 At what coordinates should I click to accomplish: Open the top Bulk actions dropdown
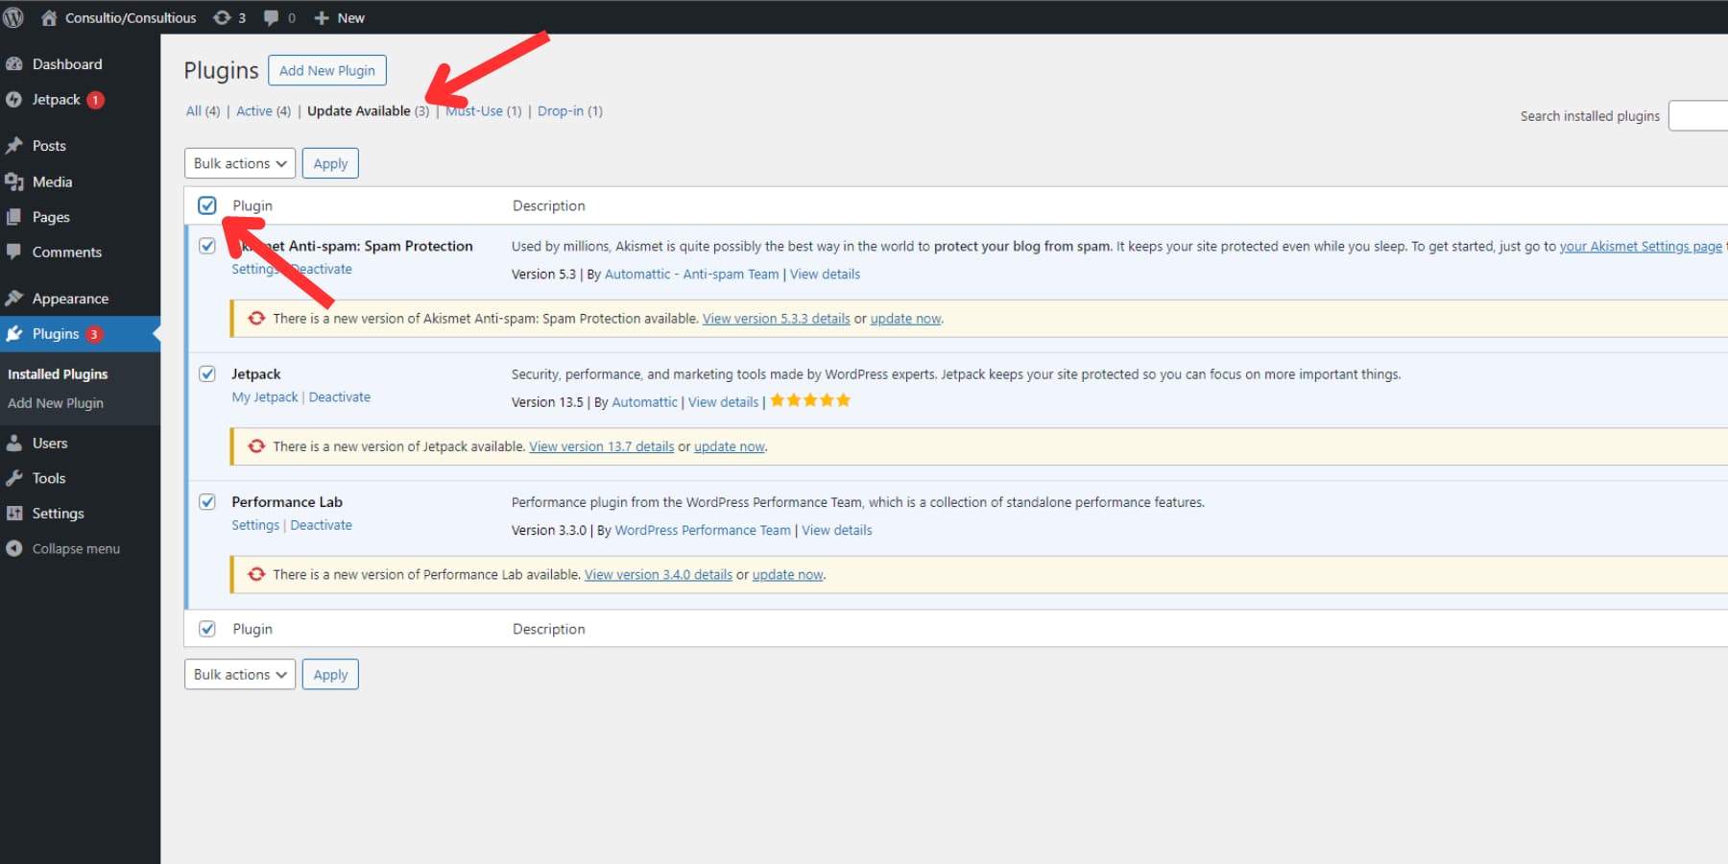(239, 162)
